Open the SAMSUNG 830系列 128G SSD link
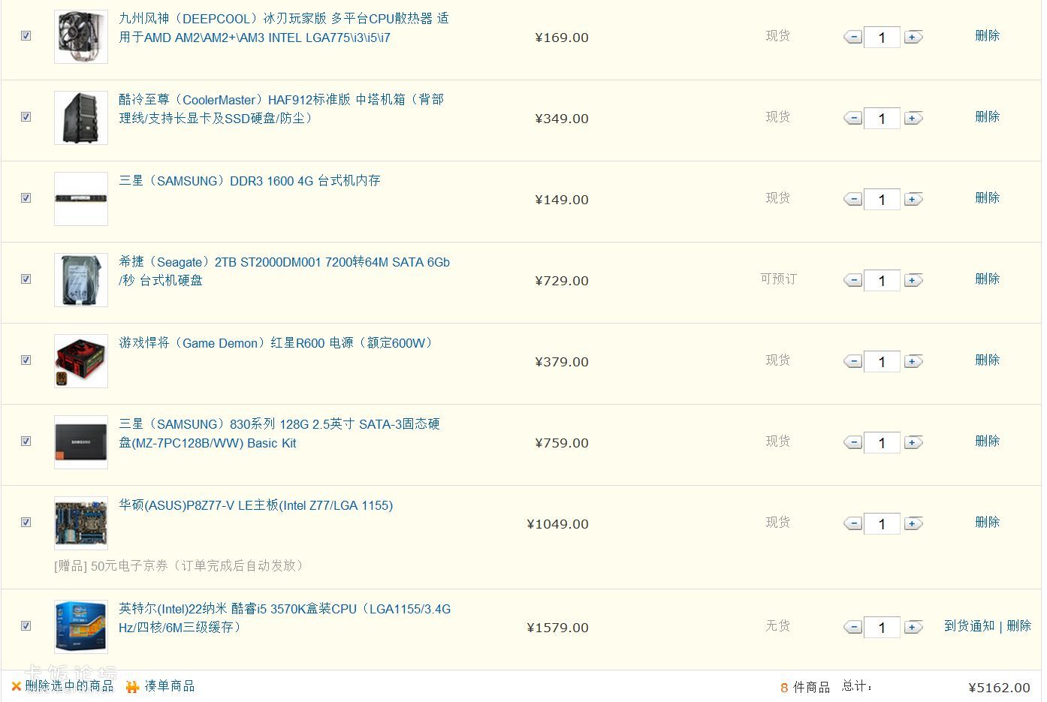The width and height of the screenshot is (1047, 702). [x=279, y=433]
